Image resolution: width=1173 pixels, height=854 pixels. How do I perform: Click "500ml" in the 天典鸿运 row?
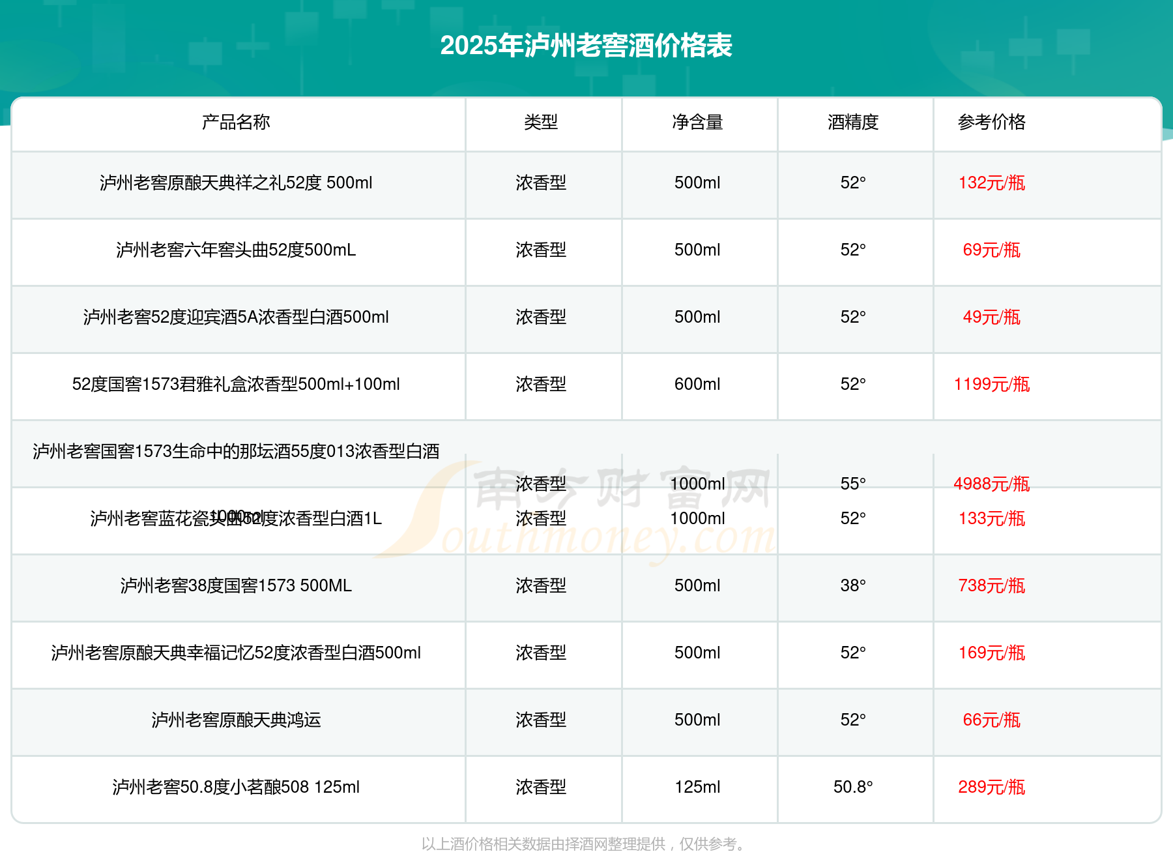[x=697, y=720]
